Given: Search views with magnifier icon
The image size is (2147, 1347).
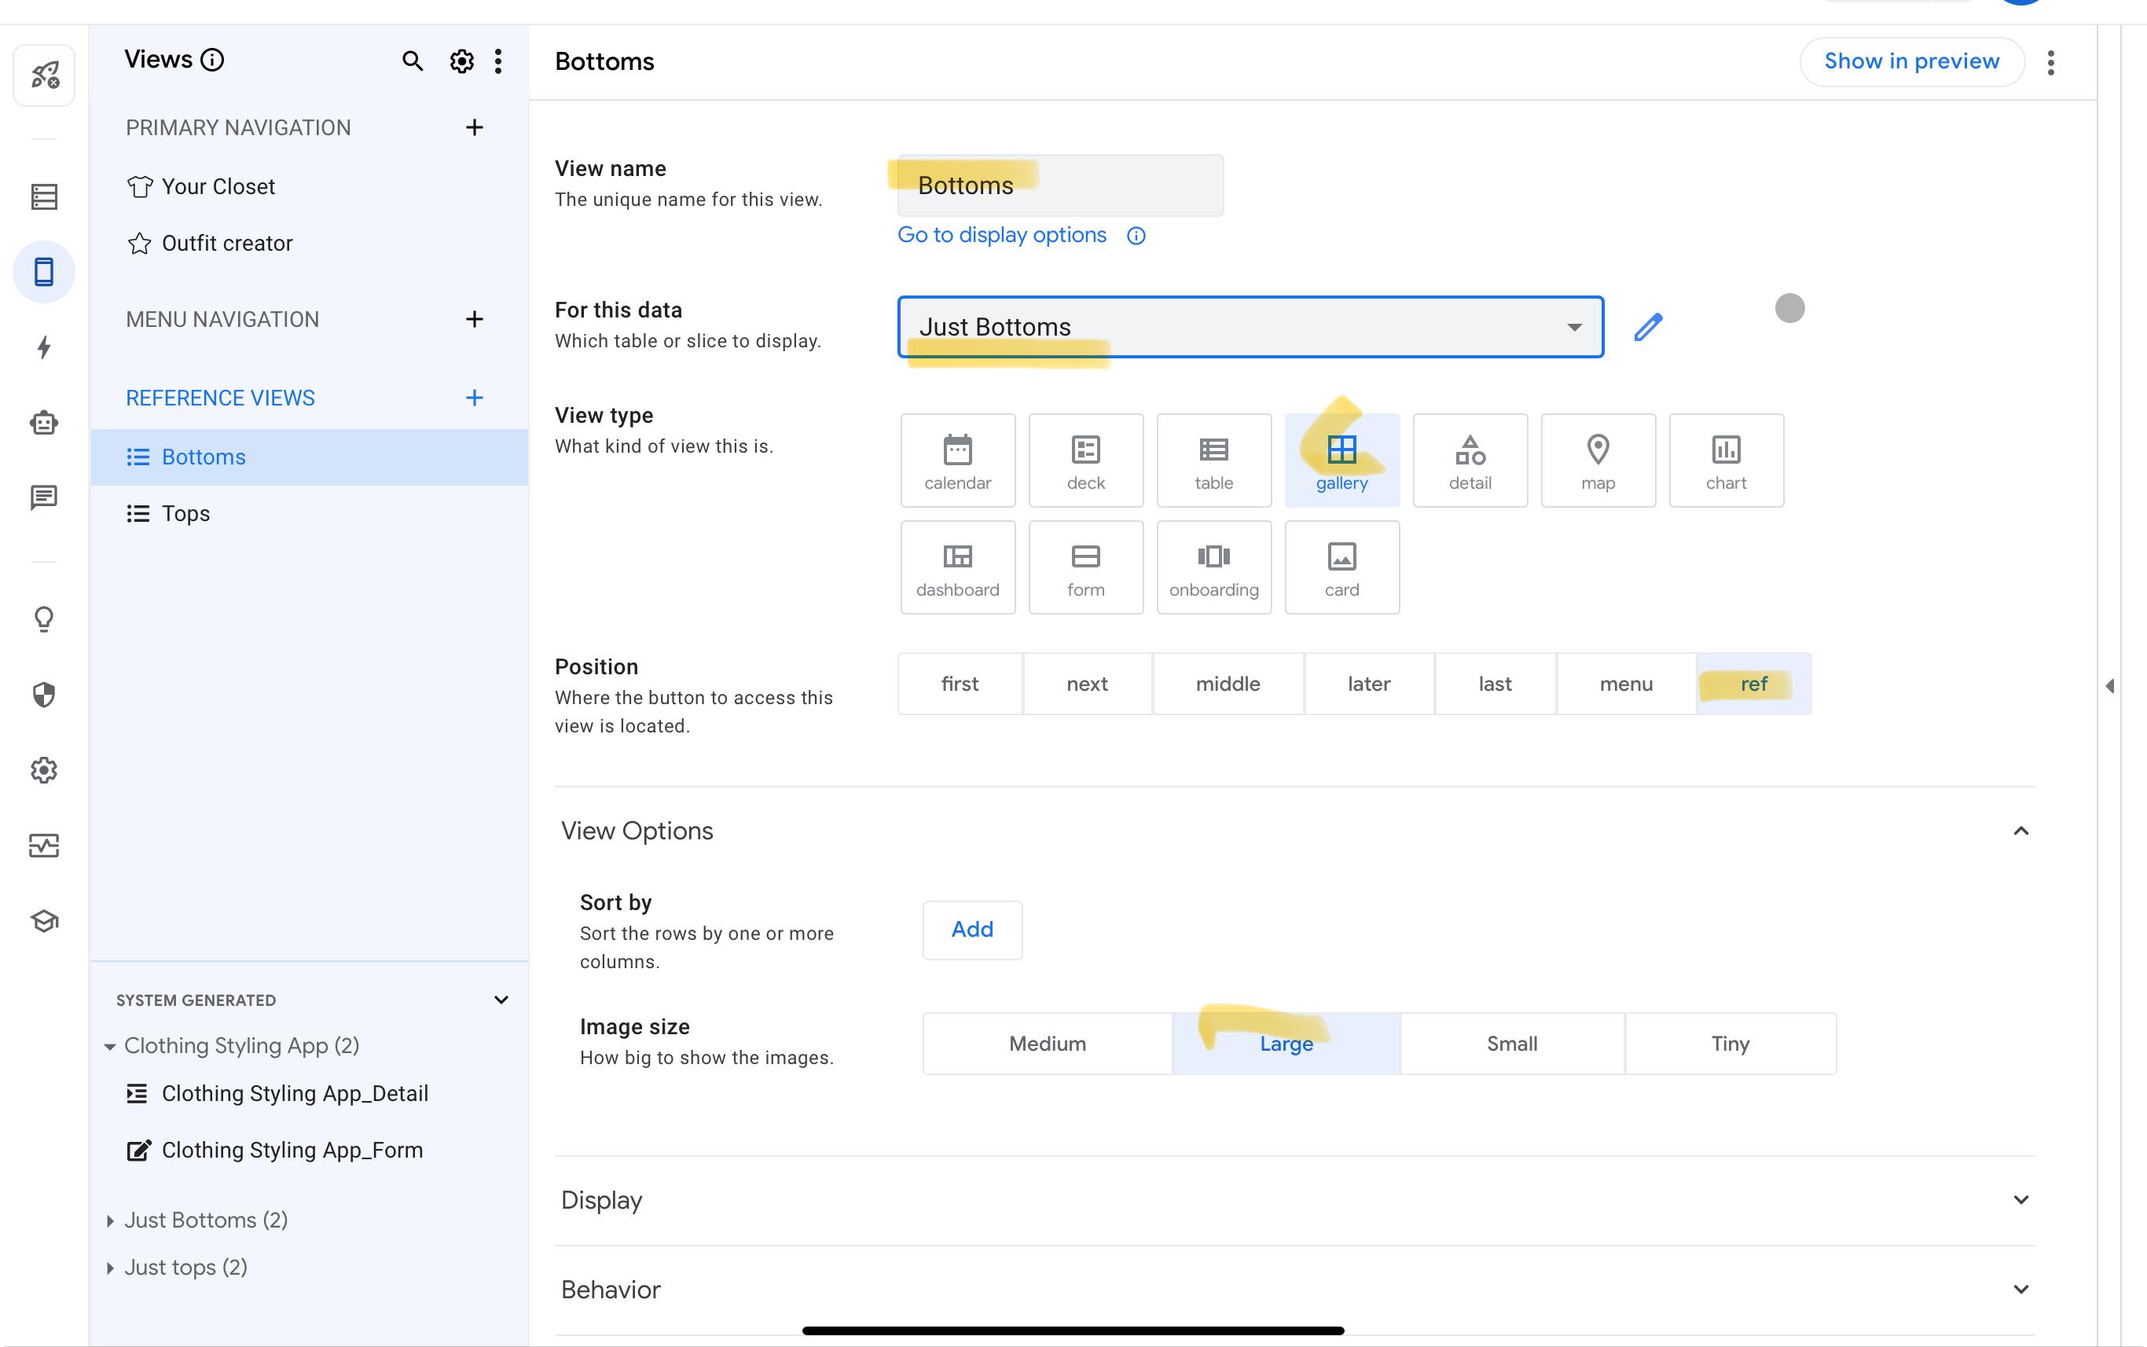Looking at the screenshot, I should (412, 61).
